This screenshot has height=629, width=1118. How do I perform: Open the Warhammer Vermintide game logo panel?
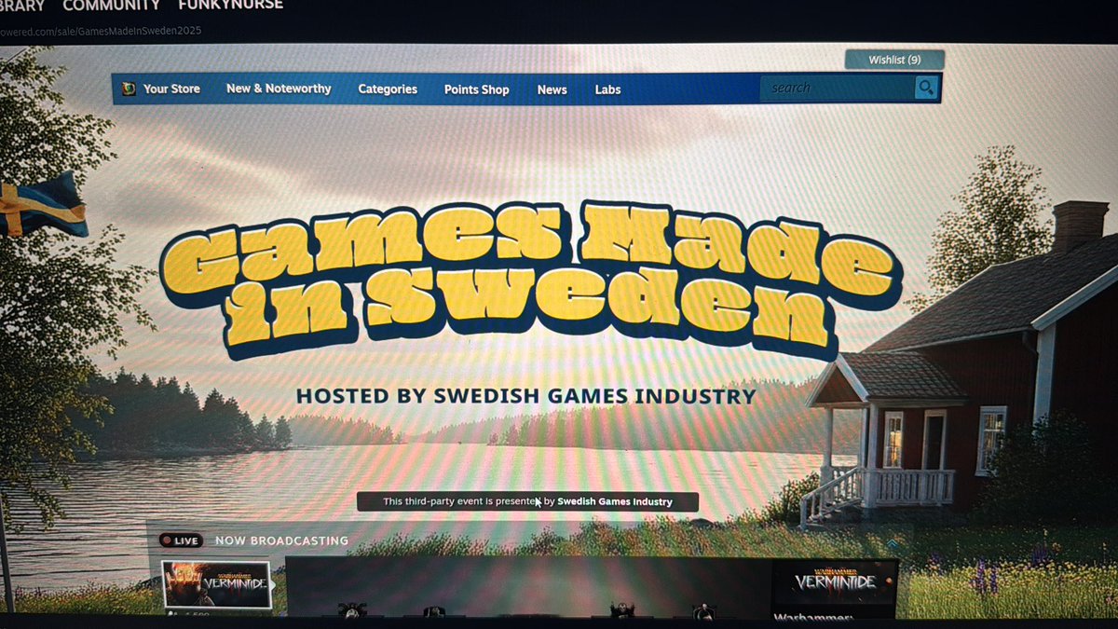[834, 581]
